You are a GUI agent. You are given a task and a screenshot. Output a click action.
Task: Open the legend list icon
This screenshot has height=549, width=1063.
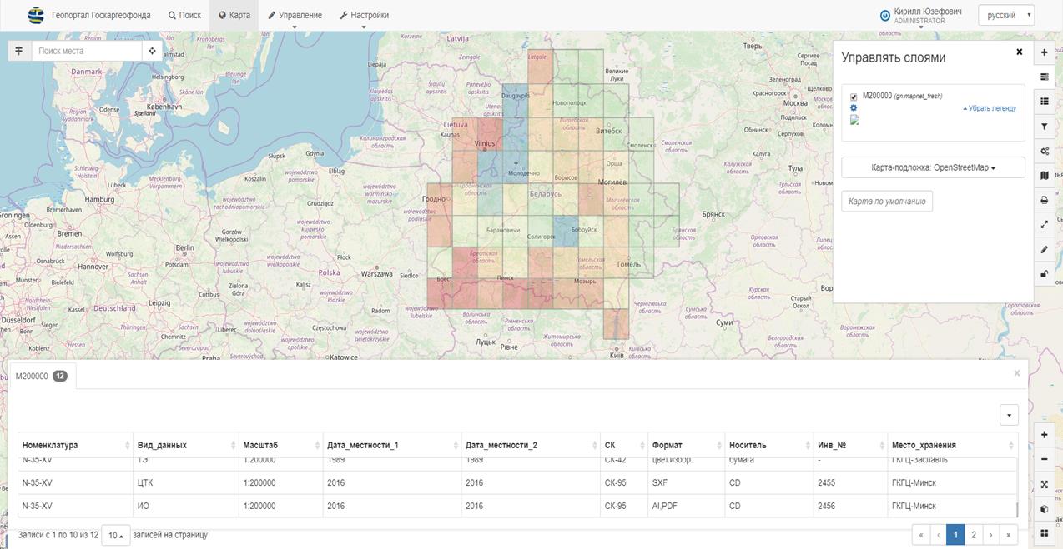pos(1044,102)
